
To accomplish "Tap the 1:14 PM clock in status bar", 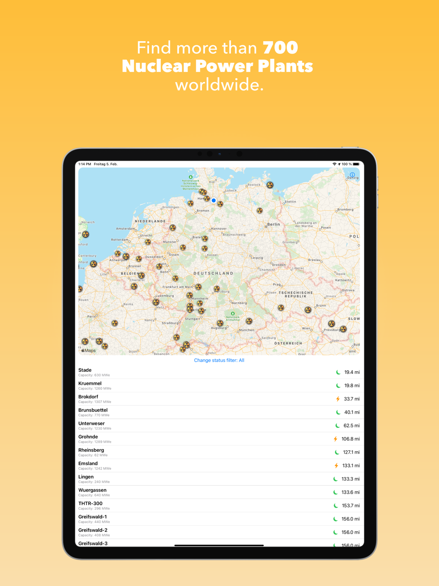I will click(85, 164).
